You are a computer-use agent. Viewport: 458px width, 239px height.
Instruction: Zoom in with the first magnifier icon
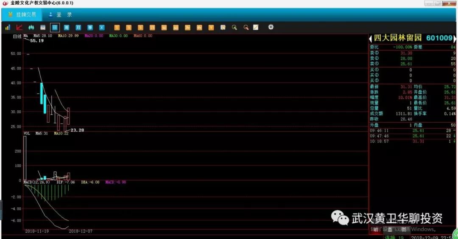pos(234,28)
